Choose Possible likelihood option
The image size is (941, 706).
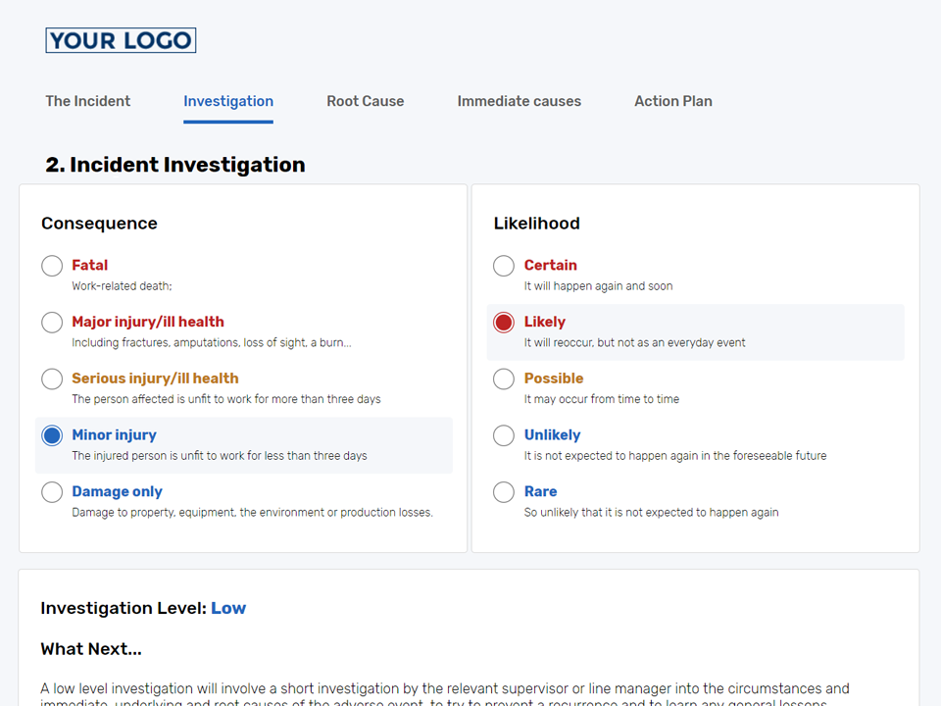pyautogui.click(x=504, y=379)
